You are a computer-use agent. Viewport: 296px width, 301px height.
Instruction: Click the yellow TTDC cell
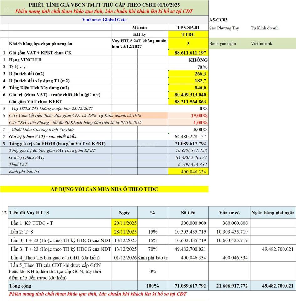188,34
